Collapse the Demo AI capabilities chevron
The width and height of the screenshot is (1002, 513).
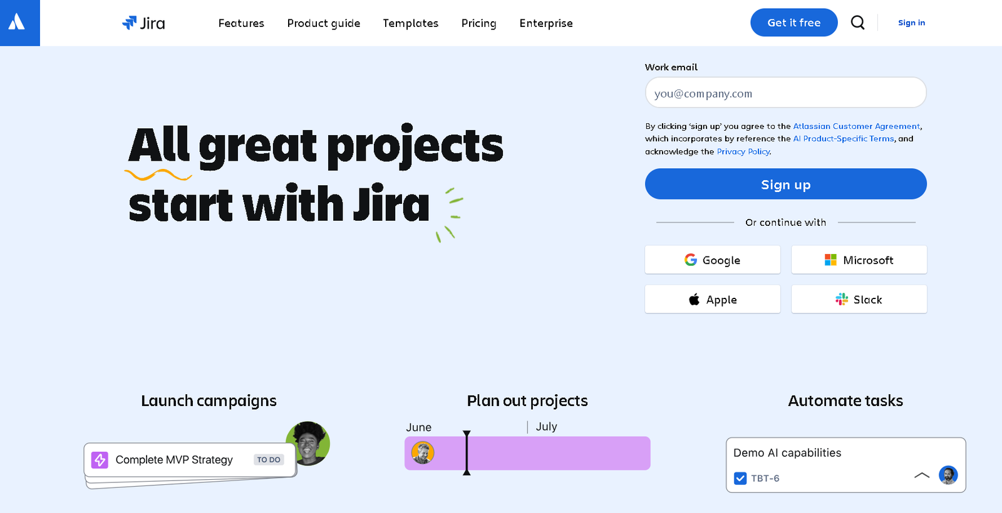pos(922,475)
